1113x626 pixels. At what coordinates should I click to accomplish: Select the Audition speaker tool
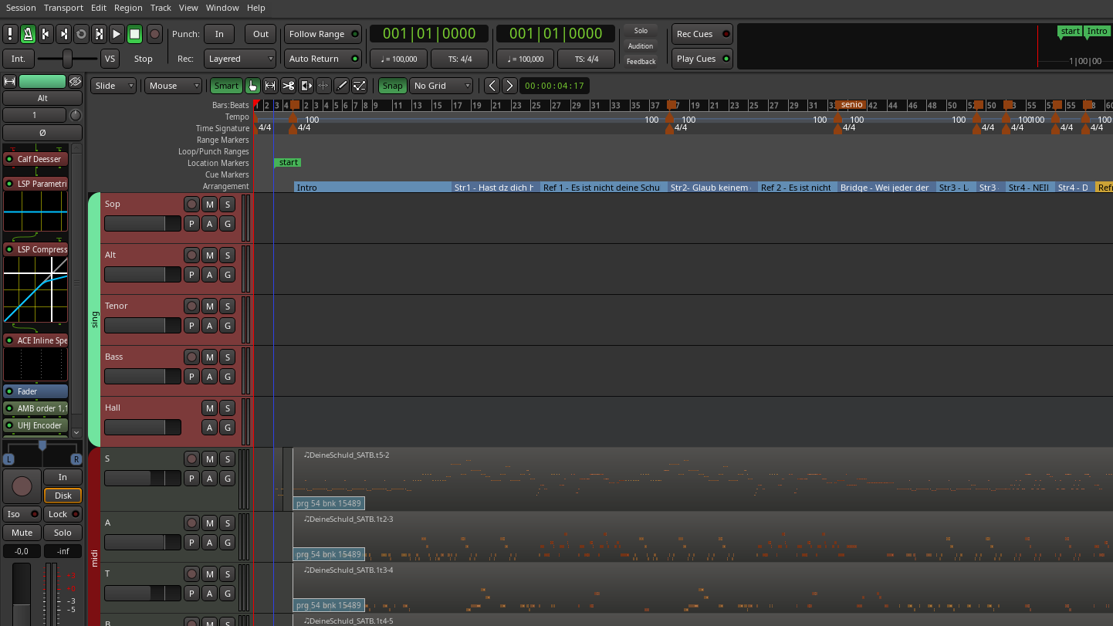[x=306, y=86]
